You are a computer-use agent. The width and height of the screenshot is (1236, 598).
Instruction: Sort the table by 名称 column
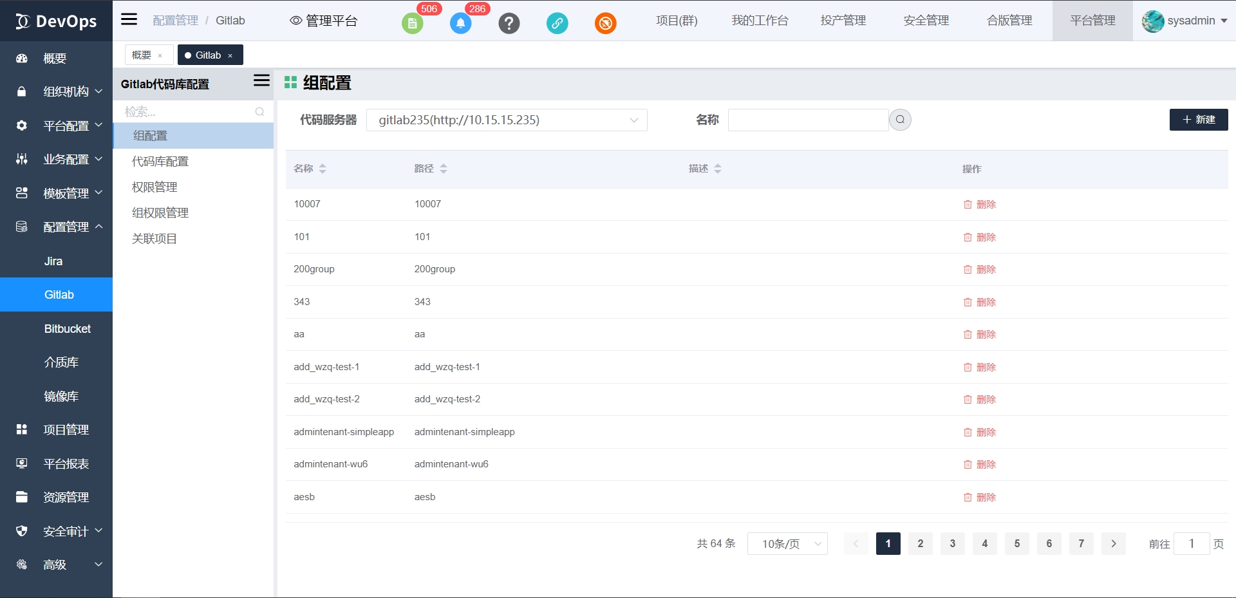(x=323, y=169)
